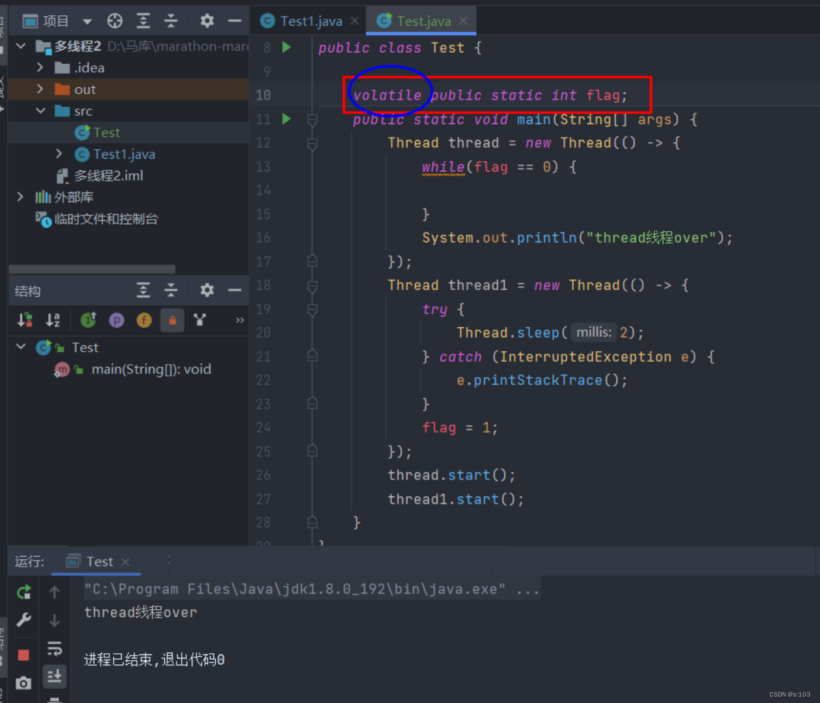Screen dimensions: 820x703
Task: Click the millis: parameter hint
Action: click(x=594, y=332)
